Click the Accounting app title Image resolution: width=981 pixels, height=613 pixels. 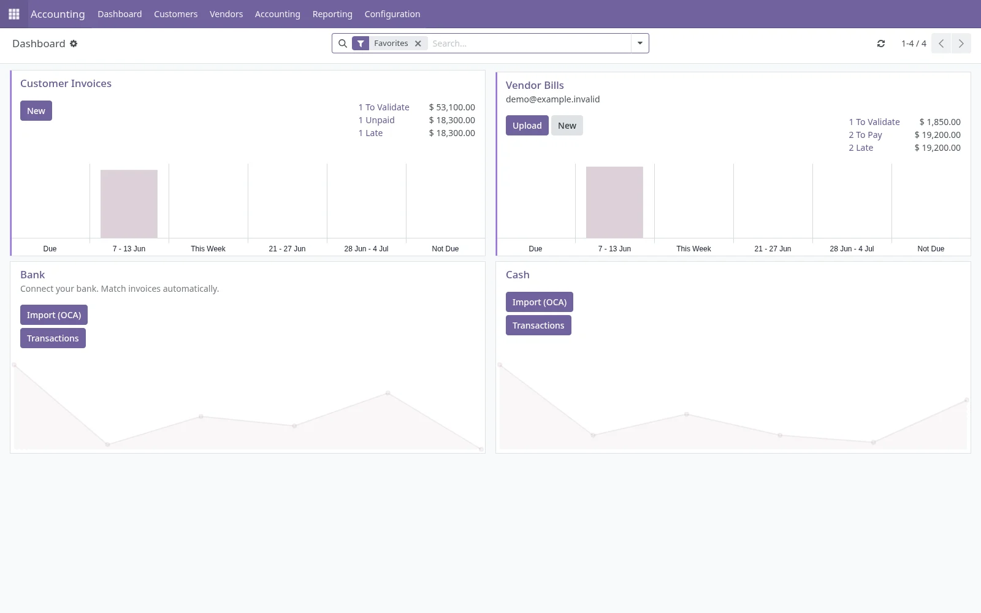click(x=58, y=14)
